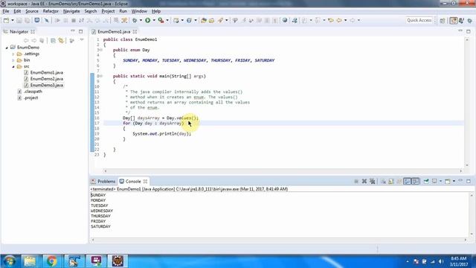476x268 pixels.
Task: Click Windows Start button
Action: click(9, 261)
